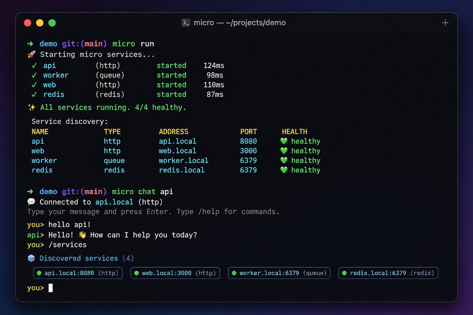Screen dimensions: 473x315
Task: Click the green heart in redis row
Action: pyautogui.click(x=284, y=170)
